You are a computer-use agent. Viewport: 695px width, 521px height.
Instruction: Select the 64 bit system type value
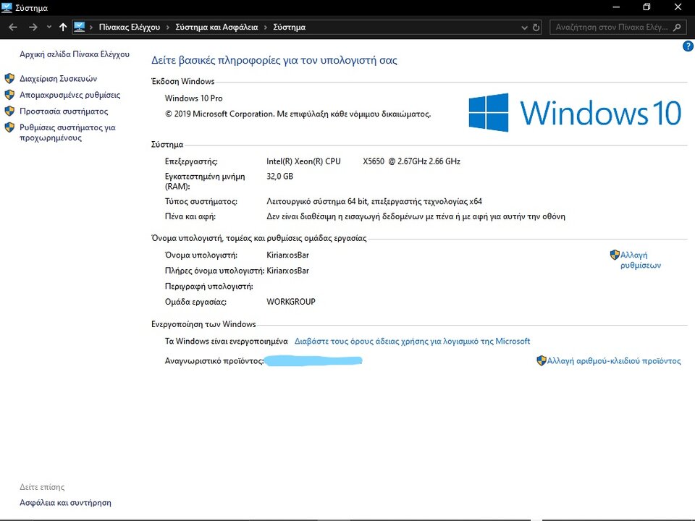[x=374, y=202]
